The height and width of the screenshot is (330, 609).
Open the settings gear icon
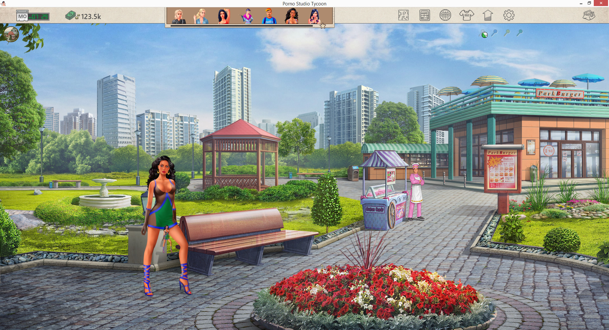(509, 15)
